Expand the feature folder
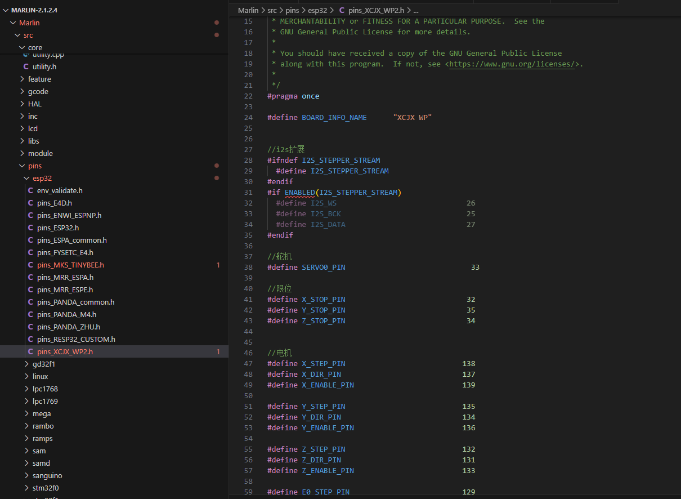Viewport: 681px width, 499px height. pyautogui.click(x=23, y=79)
